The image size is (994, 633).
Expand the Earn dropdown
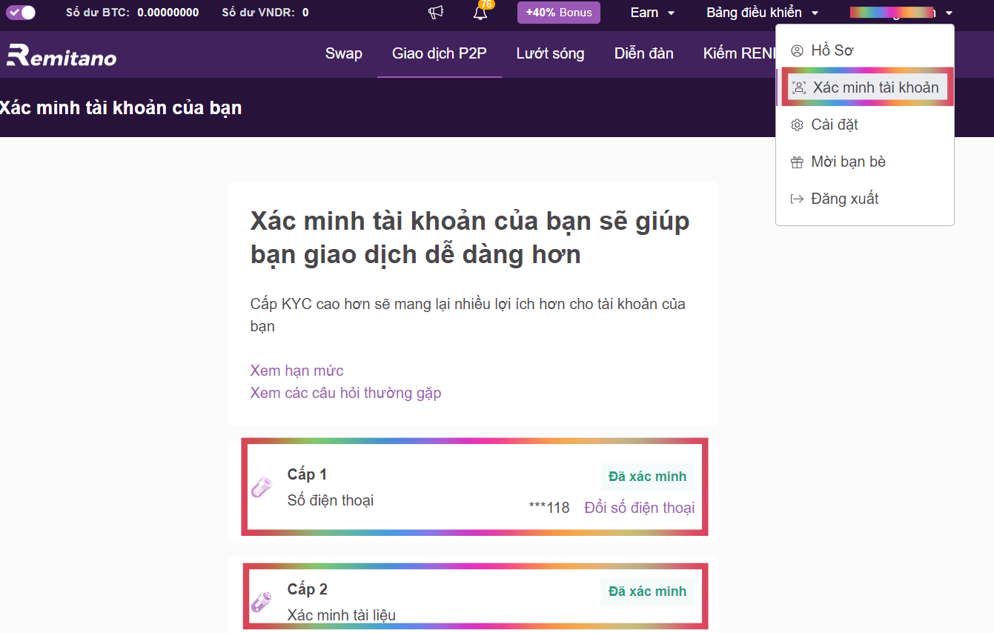pyautogui.click(x=652, y=13)
